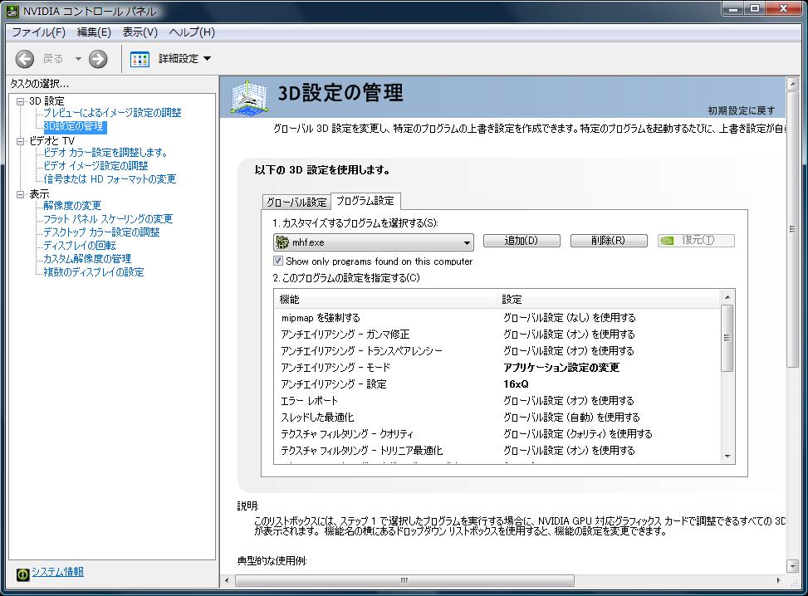Image resolution: width=808 pixels, height=596 pixels.
Task: Select アンチエイリアシング - モード row
Action: coord(497,367)
